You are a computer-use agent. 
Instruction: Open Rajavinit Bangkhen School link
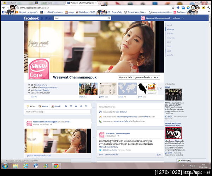(x=127, y=117)
